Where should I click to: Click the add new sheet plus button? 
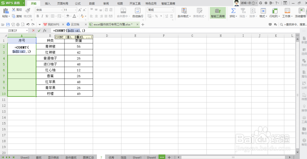point(169,157)
